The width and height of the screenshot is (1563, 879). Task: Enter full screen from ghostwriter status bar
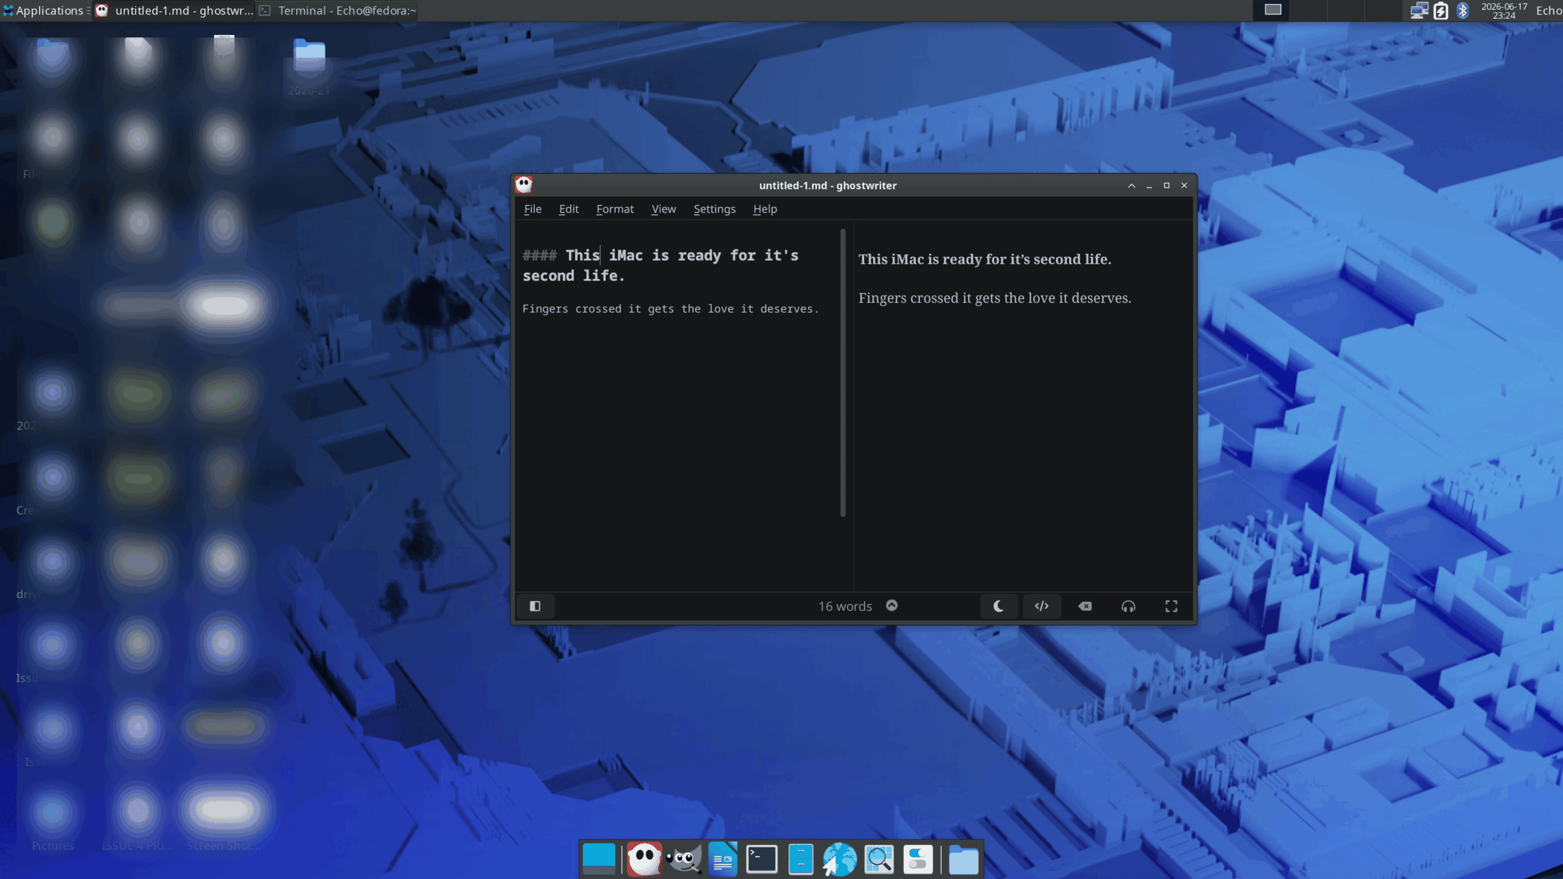point(1171,606)
